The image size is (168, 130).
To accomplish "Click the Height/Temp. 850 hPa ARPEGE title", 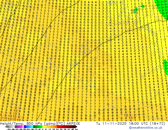I will click(40, 124).
